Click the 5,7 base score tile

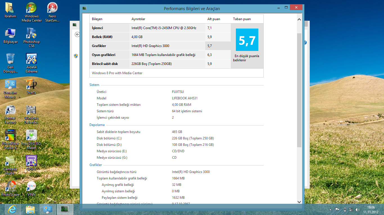(x=247, y=40)
